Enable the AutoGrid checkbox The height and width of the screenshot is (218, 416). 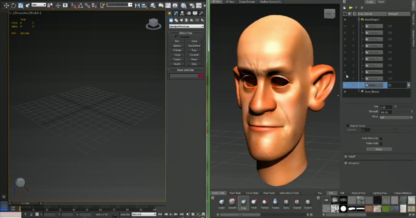[x=176, y=37]
